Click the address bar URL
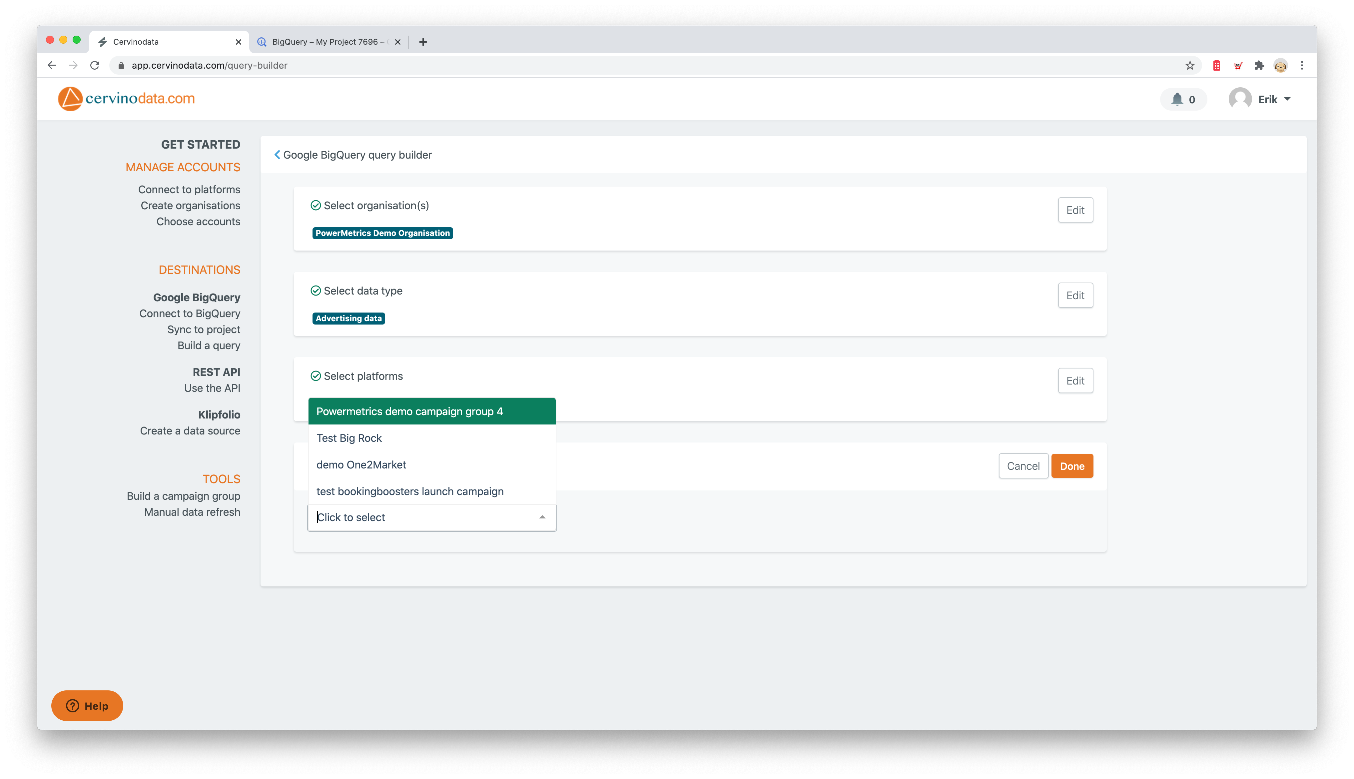Image resolution: width=1354 pixels, height=779 pixels. [x=210, y=65]
